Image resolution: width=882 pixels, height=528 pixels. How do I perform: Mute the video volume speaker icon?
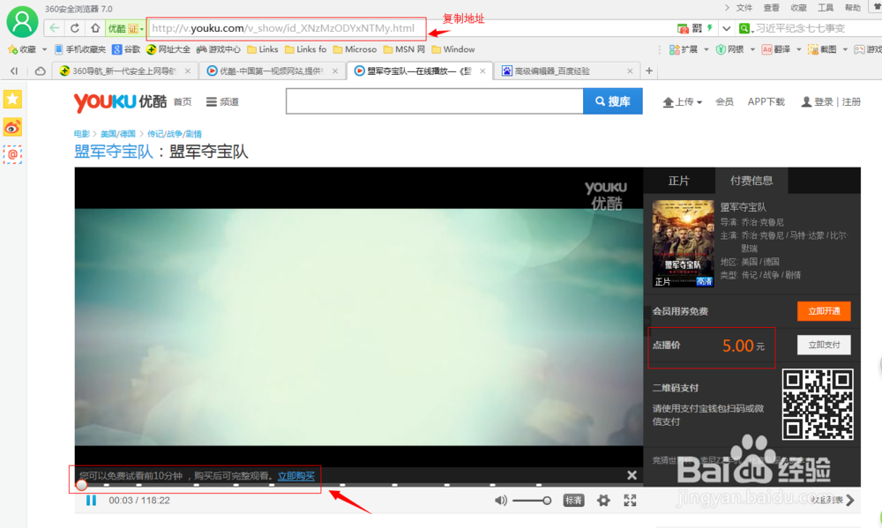pos(501,501)
